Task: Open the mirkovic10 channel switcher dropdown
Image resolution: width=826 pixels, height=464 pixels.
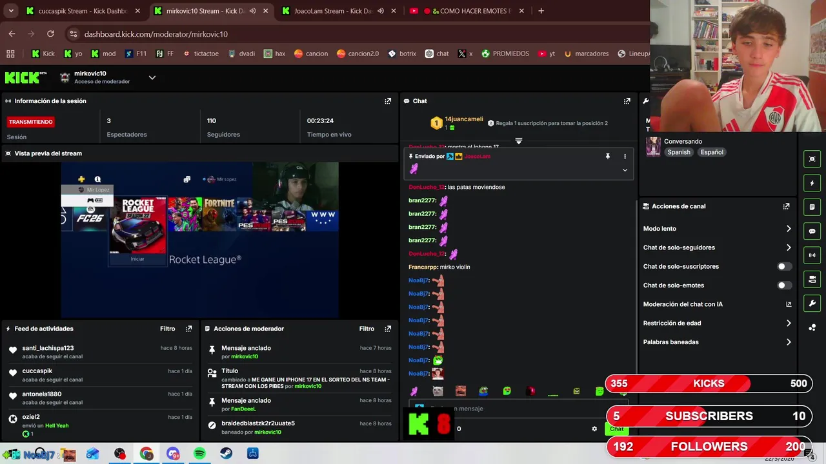Action: coord(152,77)
